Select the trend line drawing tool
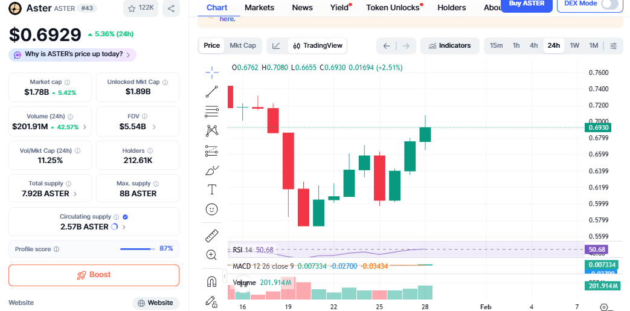Viewport: 630px width, 311px height. click(x=212, y=92)
